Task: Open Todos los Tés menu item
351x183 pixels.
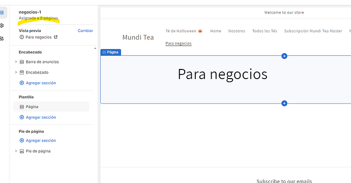Action: coord(265,31)
